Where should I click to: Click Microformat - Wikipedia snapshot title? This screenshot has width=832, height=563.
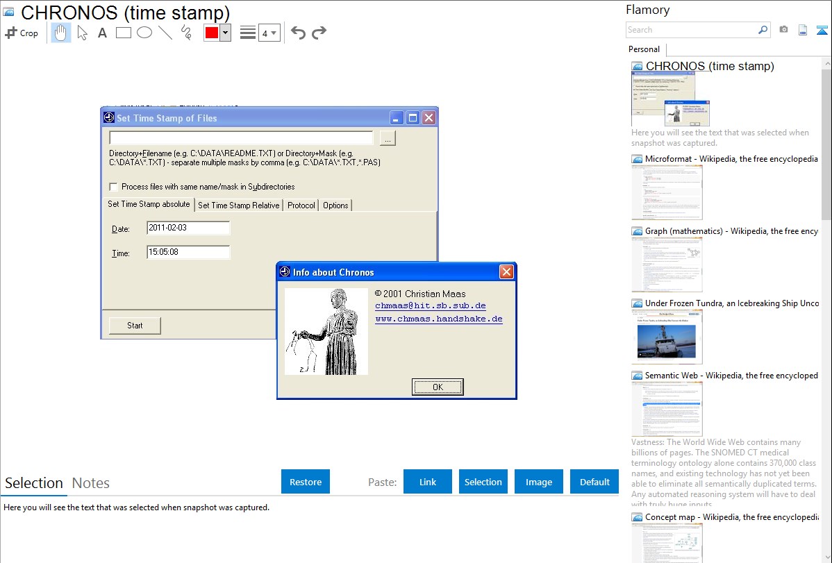tap(731, 159)
